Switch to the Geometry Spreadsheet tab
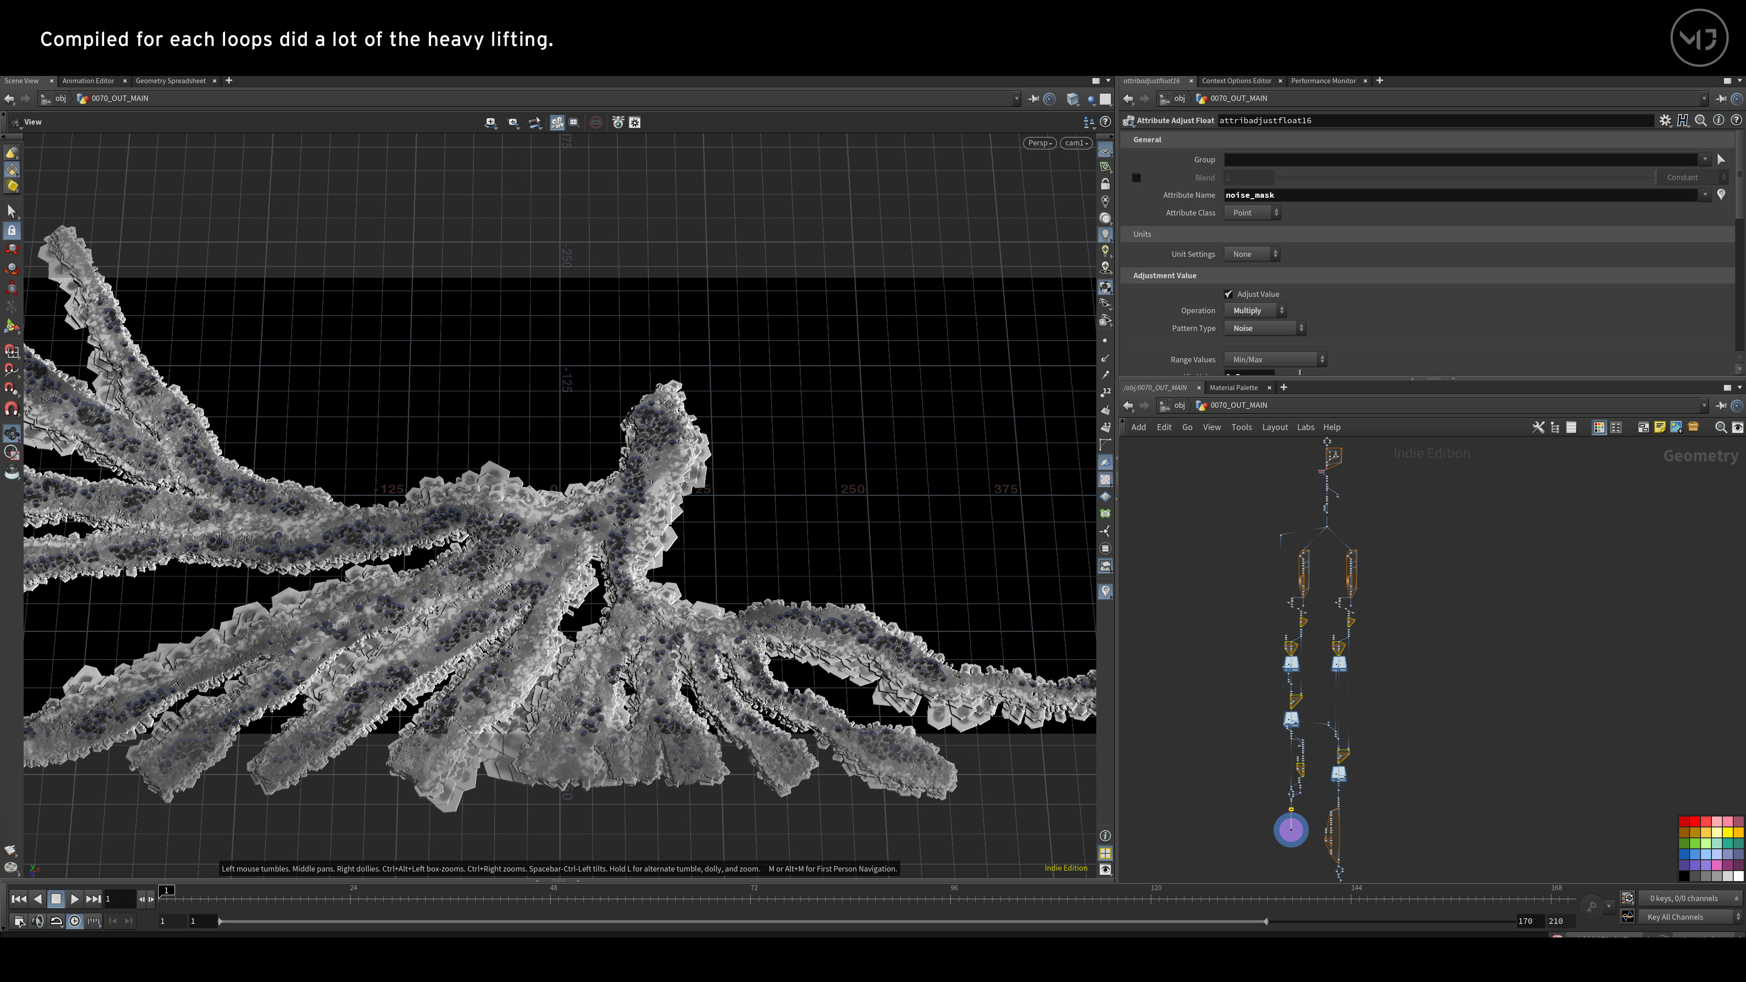 [x=170, y=80]
